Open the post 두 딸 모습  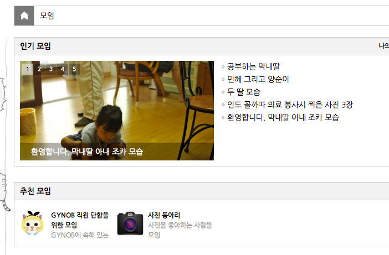pos(244,92)
